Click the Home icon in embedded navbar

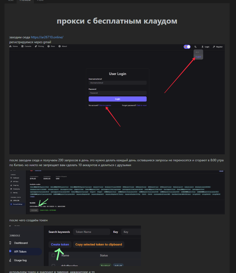click(x=10, y=46)
